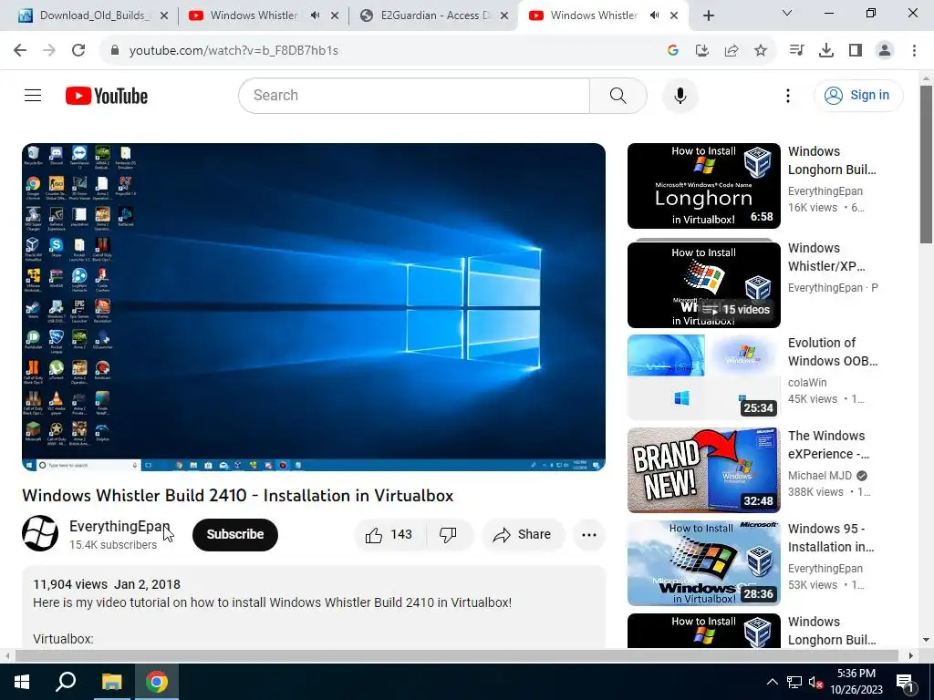The image size is (934, 700).
Task: Subscribe to EverythingEpan
Action: [x=234, y=534]
